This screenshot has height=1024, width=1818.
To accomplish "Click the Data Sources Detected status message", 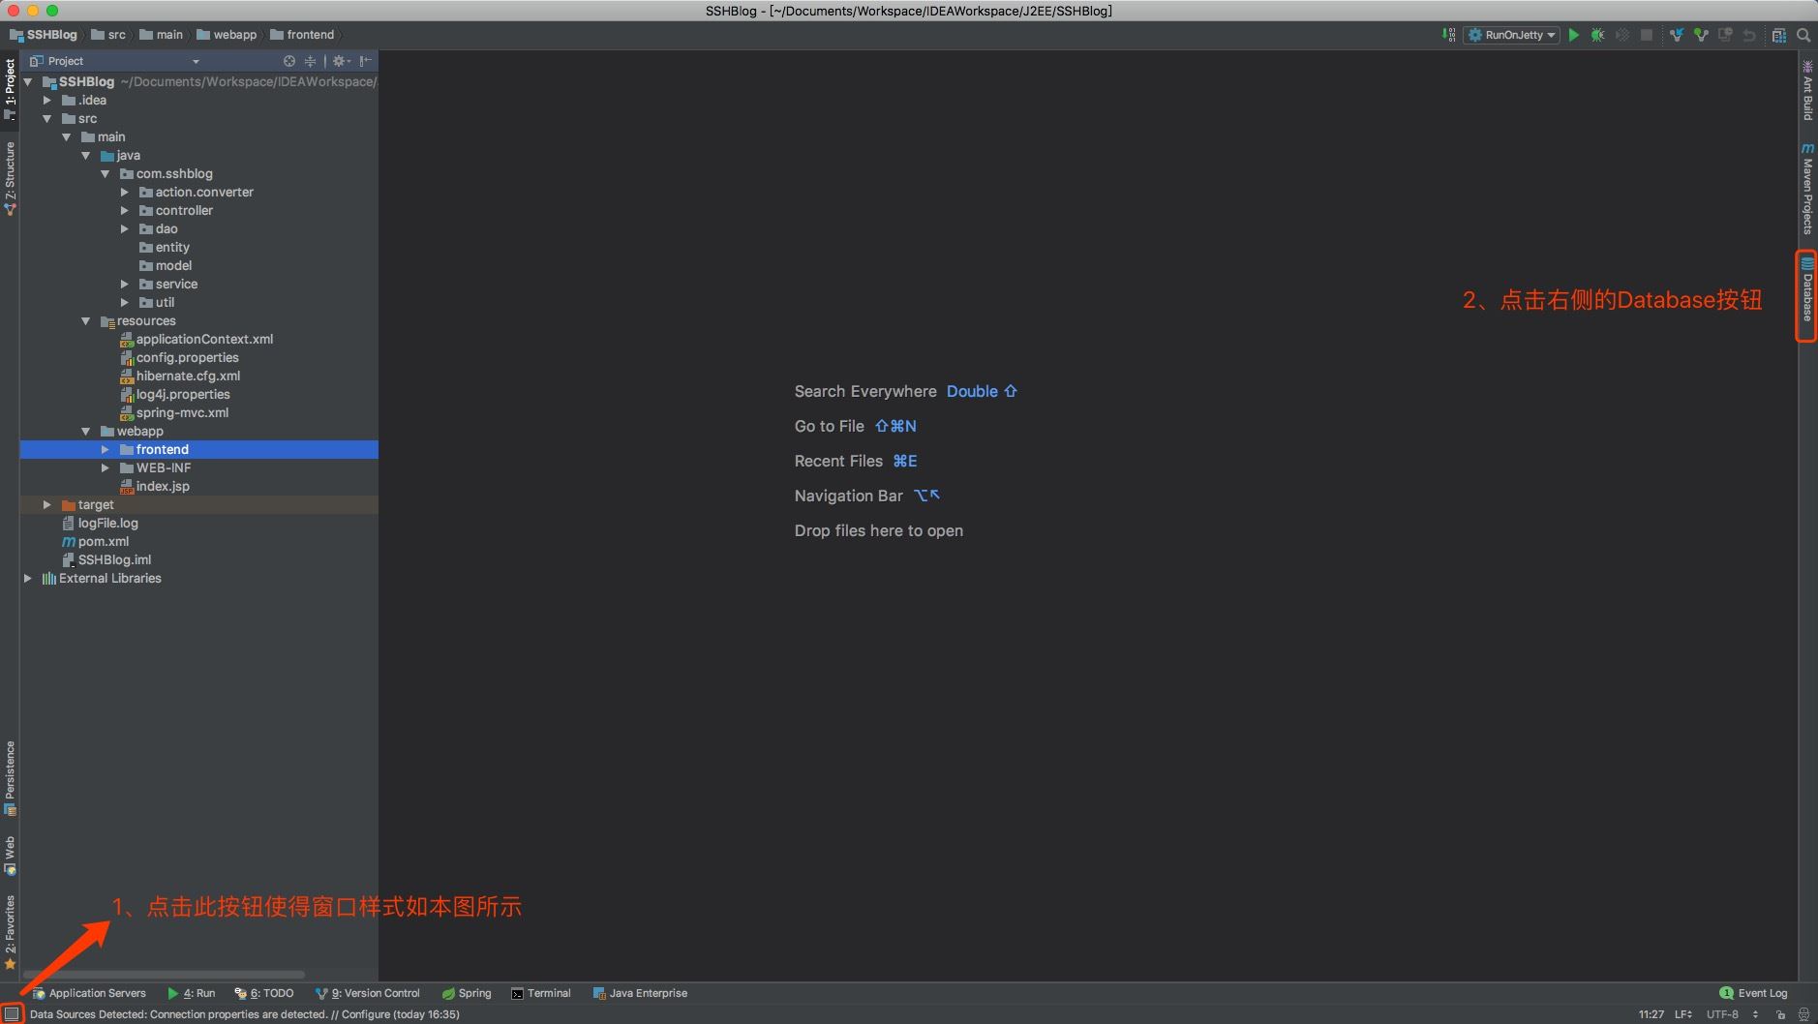I will coord(245,1014).
